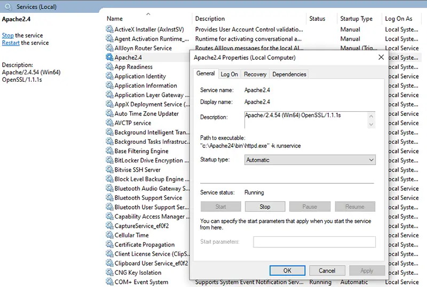Click the Start parameters input field
The image size is (427, 287).
point(314,242)
